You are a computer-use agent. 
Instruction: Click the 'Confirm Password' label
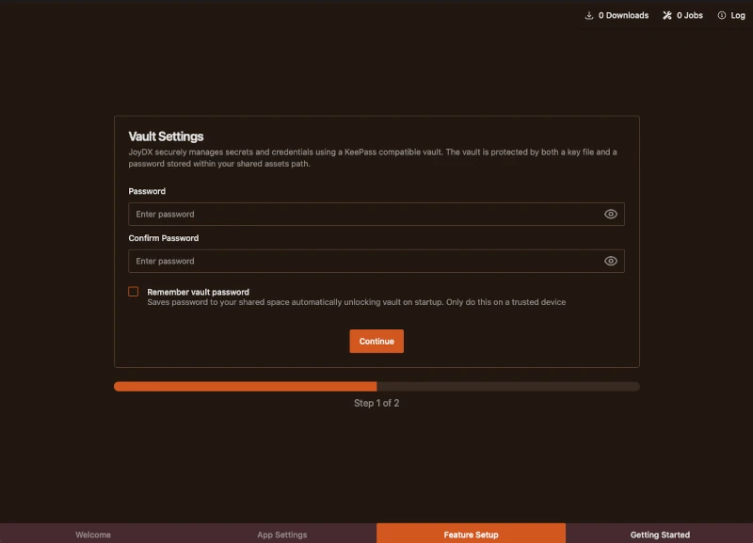163,238
